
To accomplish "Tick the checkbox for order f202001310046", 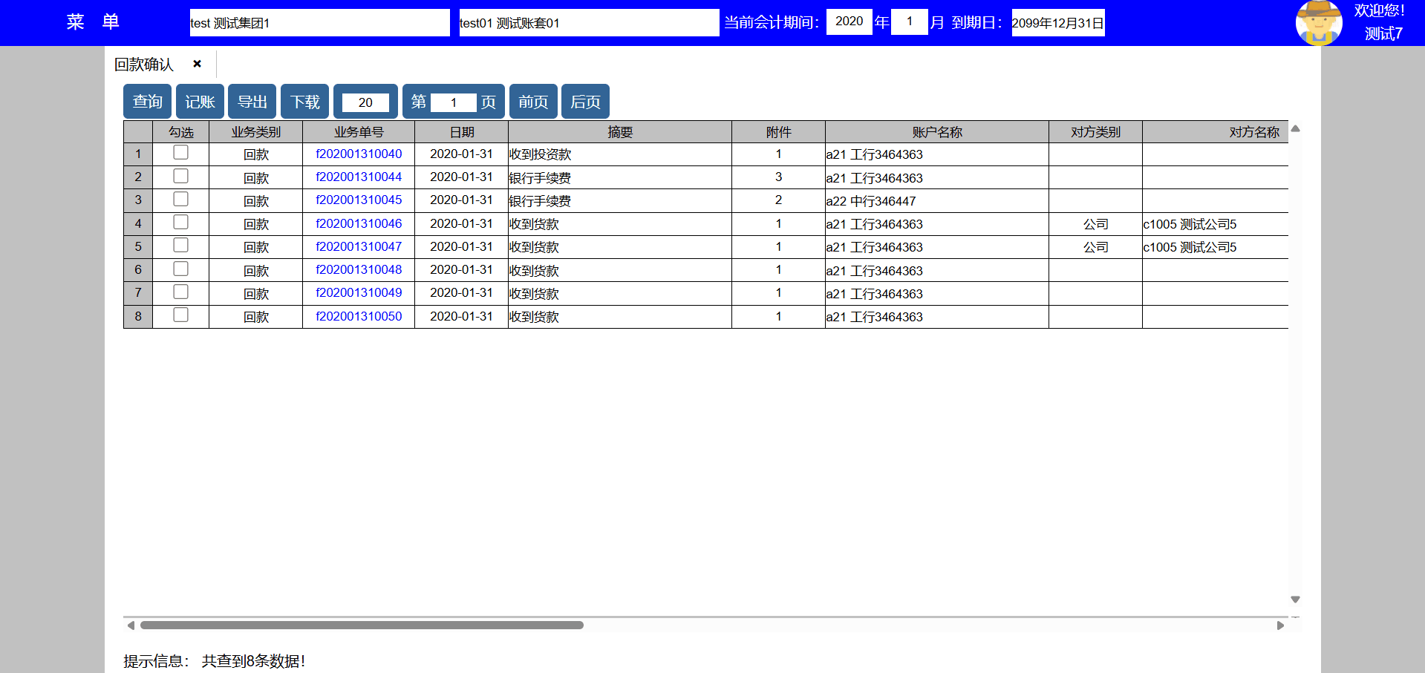I will [180, 223].
